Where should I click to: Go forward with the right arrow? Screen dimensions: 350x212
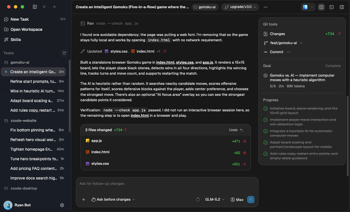(x=54, y=7)
